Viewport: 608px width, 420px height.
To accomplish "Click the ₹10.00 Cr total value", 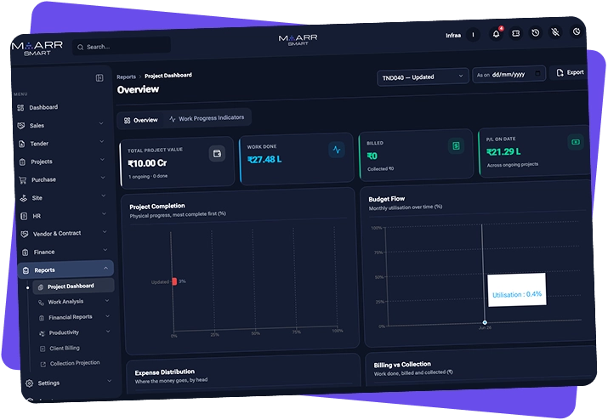I will pos(147,163).
